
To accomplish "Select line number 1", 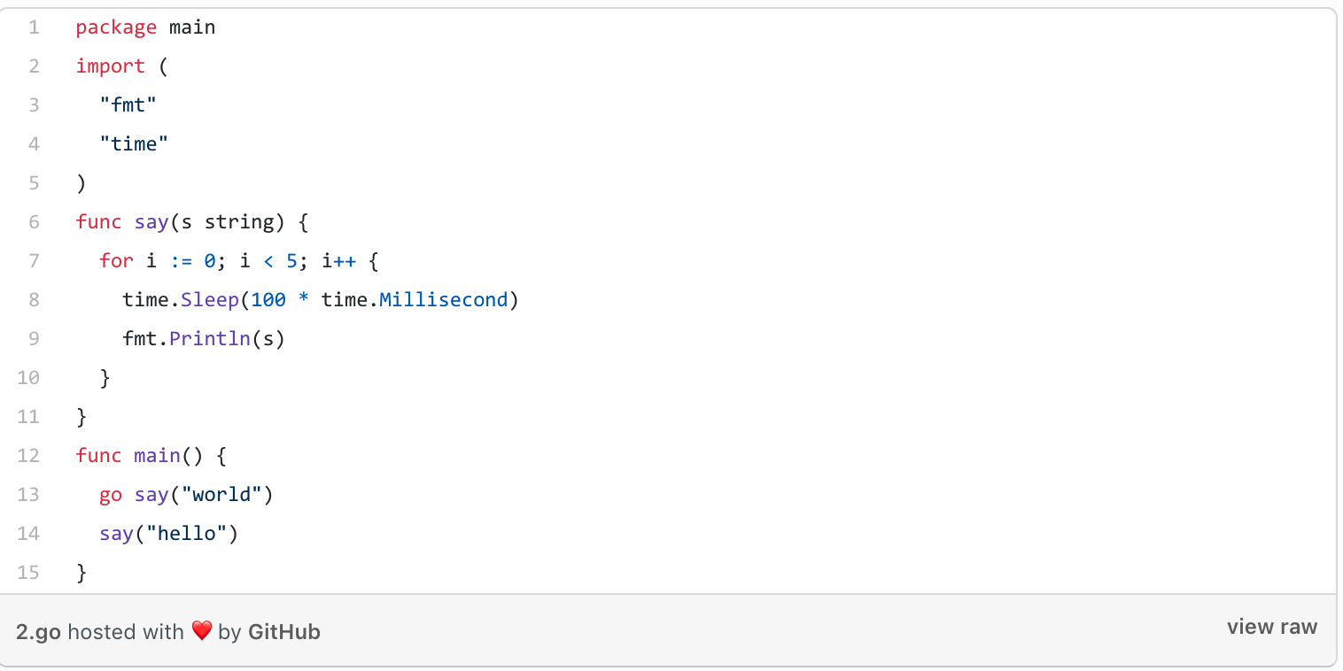I will (34, 27).
